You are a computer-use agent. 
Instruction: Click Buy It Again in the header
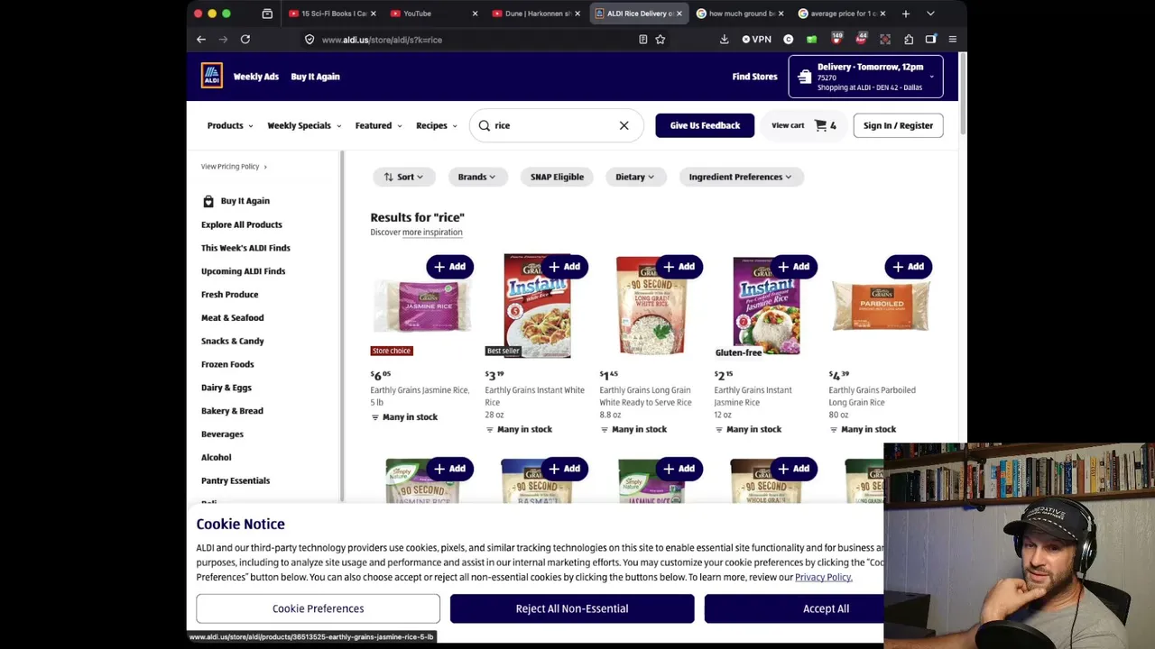point(315,77)
